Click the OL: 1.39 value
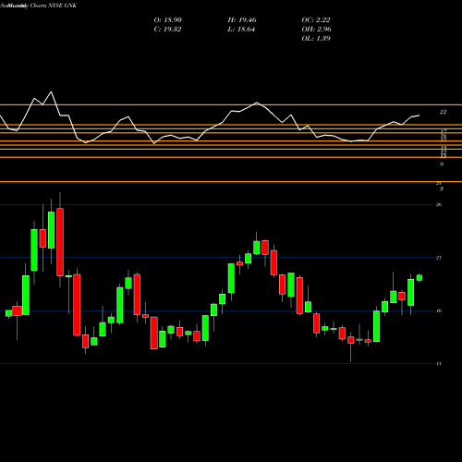 pyautogui.click(x=316, y=39)
